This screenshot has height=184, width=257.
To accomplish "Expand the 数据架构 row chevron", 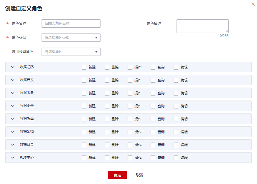I will coord(13,132).
